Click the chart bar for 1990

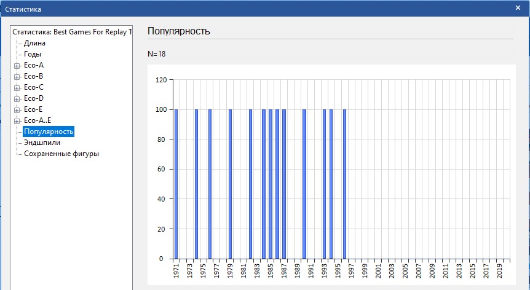point(304,184)
